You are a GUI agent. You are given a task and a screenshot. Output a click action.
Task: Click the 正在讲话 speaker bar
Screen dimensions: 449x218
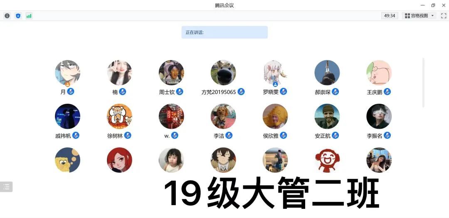(224, 32)
